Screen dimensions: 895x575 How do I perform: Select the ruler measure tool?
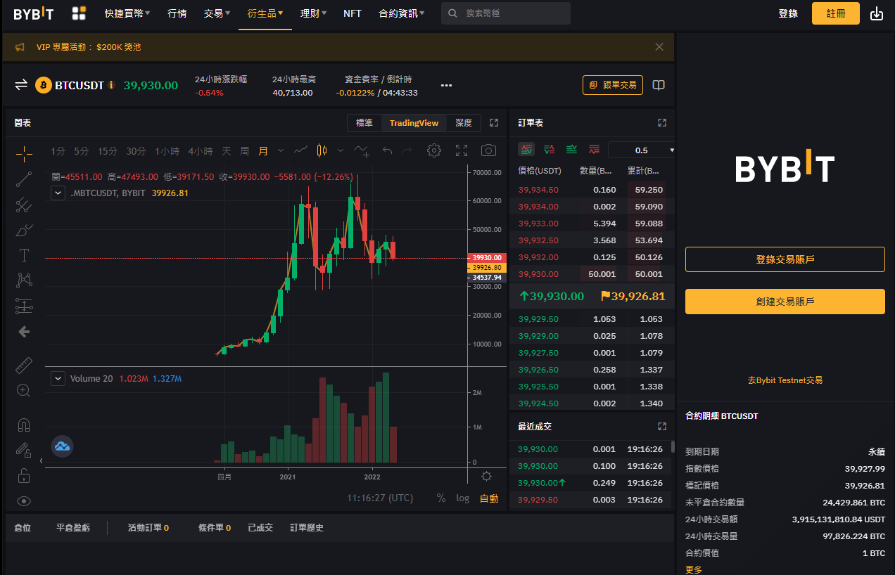click(24, 365)
